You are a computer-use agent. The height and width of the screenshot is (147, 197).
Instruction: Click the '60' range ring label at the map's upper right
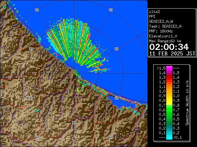pos(111,10)
